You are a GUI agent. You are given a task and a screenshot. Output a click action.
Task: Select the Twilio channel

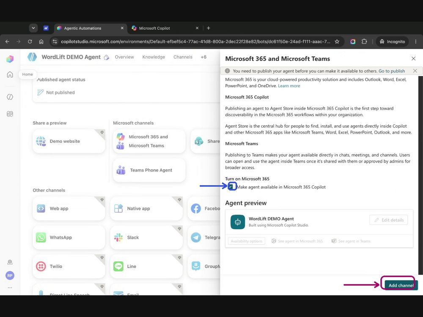tap(69, 266)
